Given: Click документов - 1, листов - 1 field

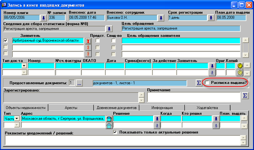Looking at the screenshot, I should [140, 83].
